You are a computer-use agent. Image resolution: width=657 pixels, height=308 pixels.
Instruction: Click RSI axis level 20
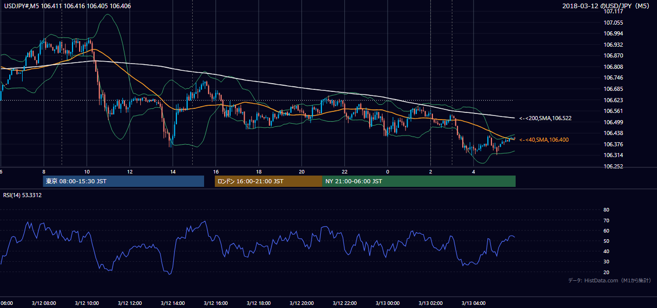click(606, 272)
